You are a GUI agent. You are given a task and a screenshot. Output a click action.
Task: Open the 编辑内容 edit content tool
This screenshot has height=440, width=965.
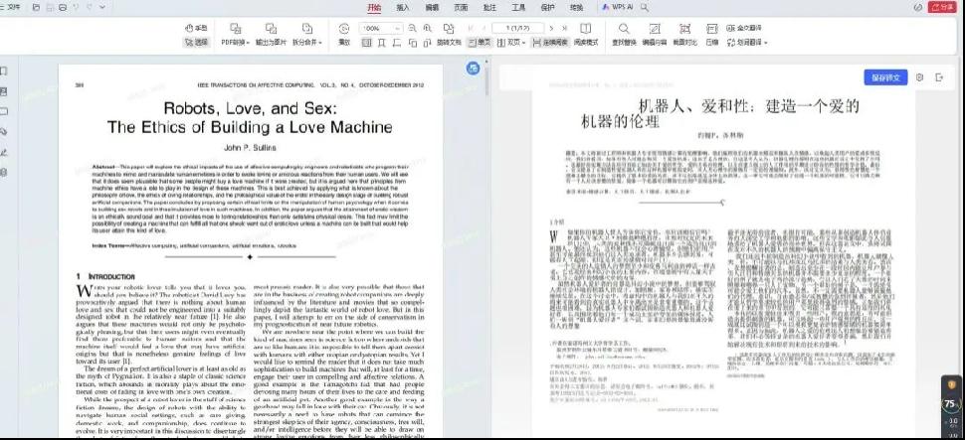pos(655,35)
